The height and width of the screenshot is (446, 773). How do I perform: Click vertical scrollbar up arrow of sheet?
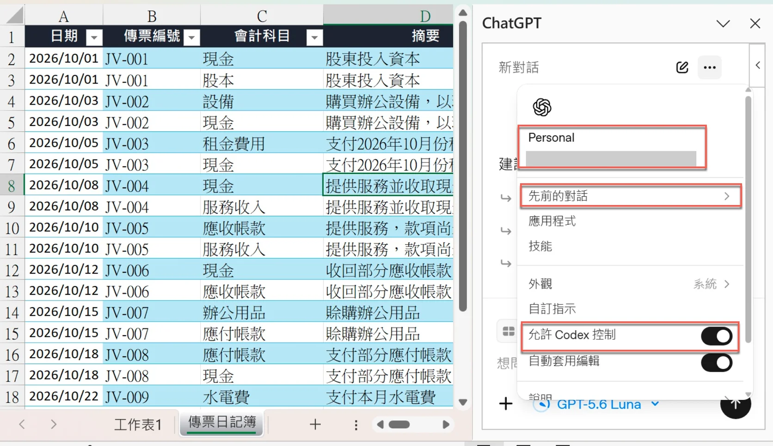[x=463, y=13]
